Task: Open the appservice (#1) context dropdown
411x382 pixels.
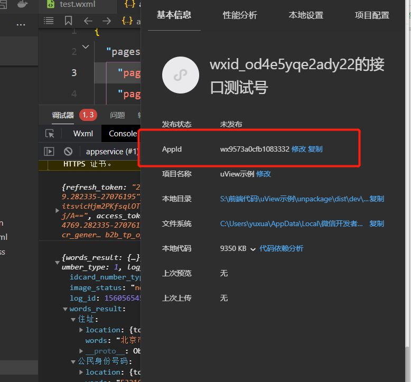Action: point(112,152)
